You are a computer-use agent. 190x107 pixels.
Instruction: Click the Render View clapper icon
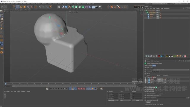(x=135, y=7)
